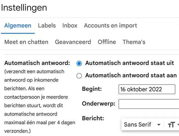Select 'Automatisch antwoord staat uit' radio button

point(79,63)
